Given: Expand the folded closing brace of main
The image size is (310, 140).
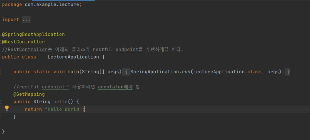Looking at the screenshot, I should point(288,72).
